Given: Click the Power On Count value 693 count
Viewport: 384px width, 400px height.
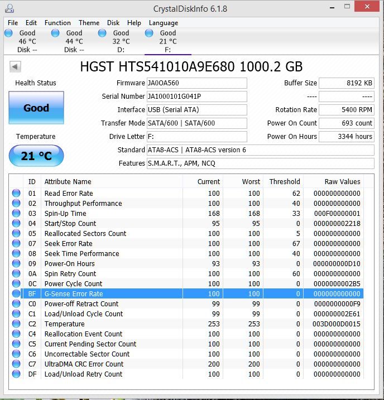Looking at the screenshot, I should tap(347, 123).
